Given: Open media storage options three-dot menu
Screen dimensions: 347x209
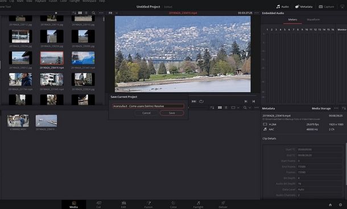Looking at the screenshot, I should click(101, 13).
